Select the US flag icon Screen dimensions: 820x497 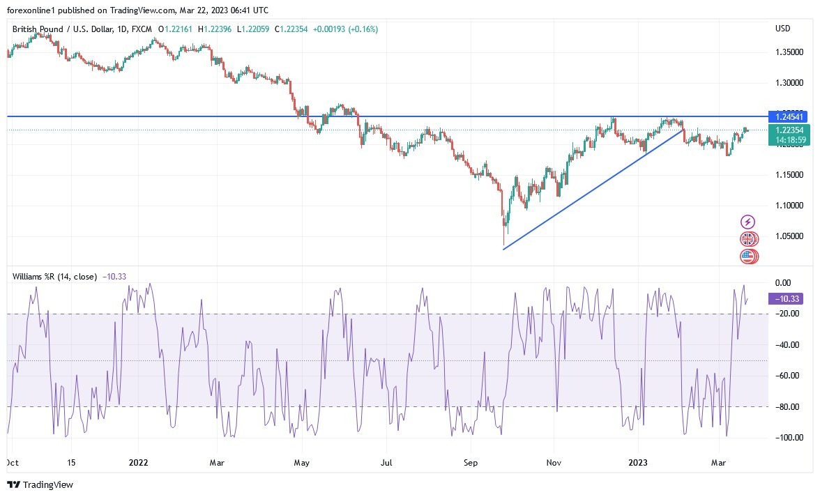(747, 257)
